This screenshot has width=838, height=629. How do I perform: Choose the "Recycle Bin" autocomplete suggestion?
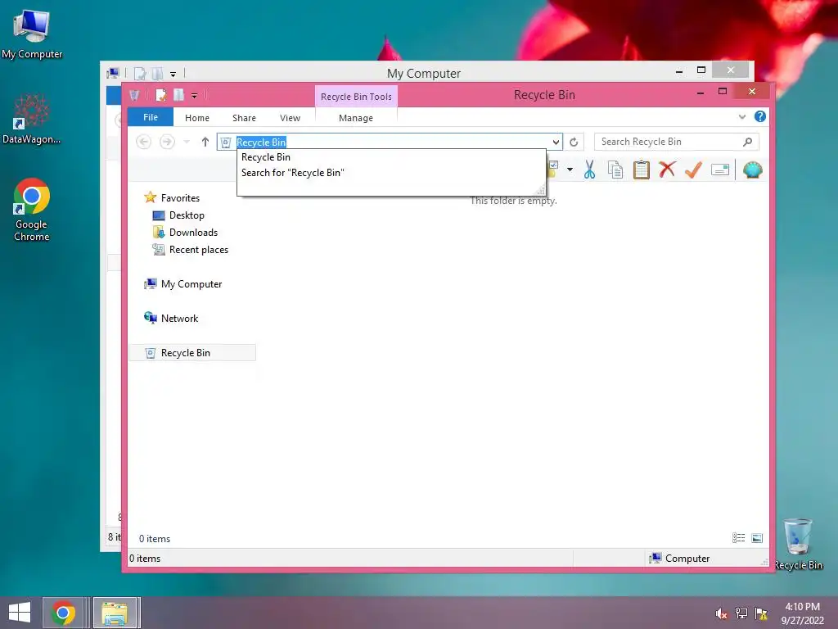(x=266, y=157)
